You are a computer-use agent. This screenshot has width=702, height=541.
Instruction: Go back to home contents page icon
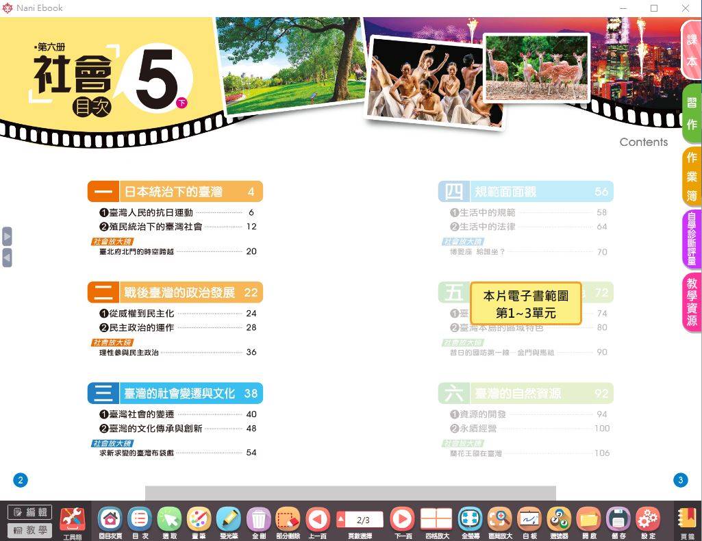click(110, 521)
